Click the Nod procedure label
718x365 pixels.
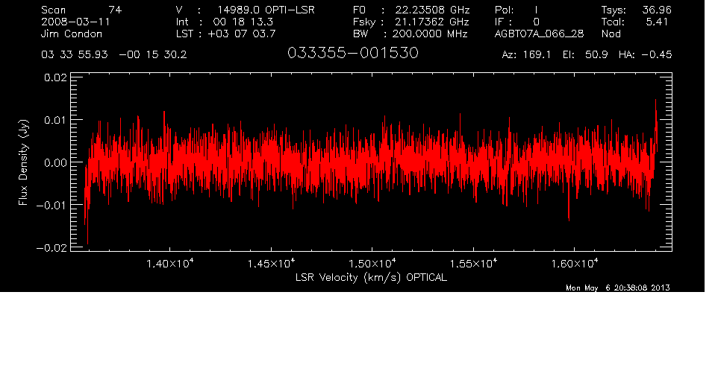[x=611, y=34]
